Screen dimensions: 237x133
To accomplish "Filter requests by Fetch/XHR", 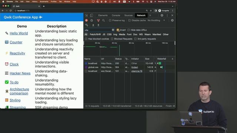I will [x=95, y=34].
